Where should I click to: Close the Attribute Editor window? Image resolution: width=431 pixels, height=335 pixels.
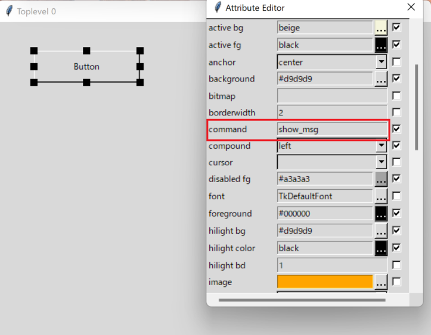point(411,7)
